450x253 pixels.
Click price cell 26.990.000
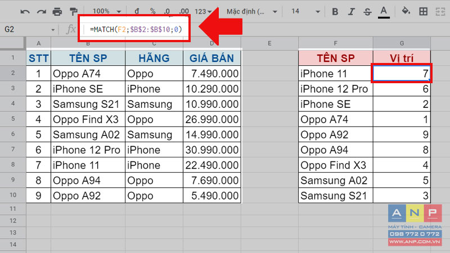212,119
